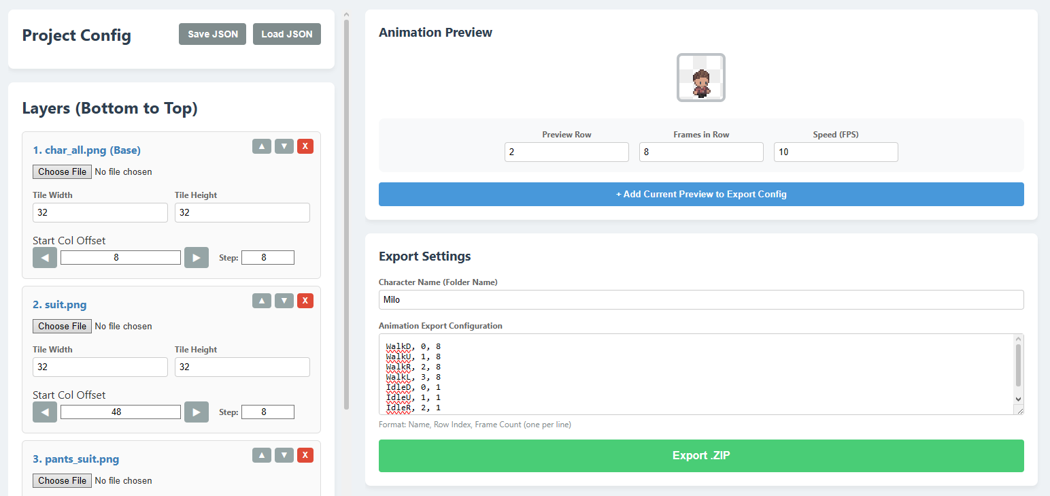Increase suit.png start column offset
The width and height of the screenshot is (1050, 496).
[x=197, y=412]
